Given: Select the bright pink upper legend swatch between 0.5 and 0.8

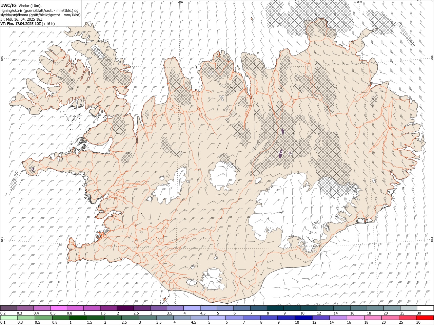Looking at the screenshot, I should [x=59, y=308].
